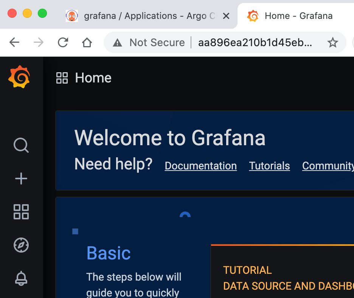Close the Argo CD grafana Applications tab
Image resolution: width=354 pixels, height=298 pixels.
pyautogui.click(x=226, y=16)
